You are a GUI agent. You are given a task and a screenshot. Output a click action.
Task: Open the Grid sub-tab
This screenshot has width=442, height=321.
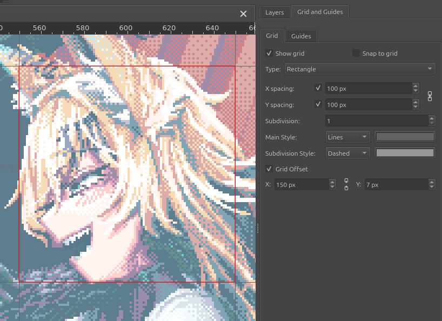(x=272, y=36)
